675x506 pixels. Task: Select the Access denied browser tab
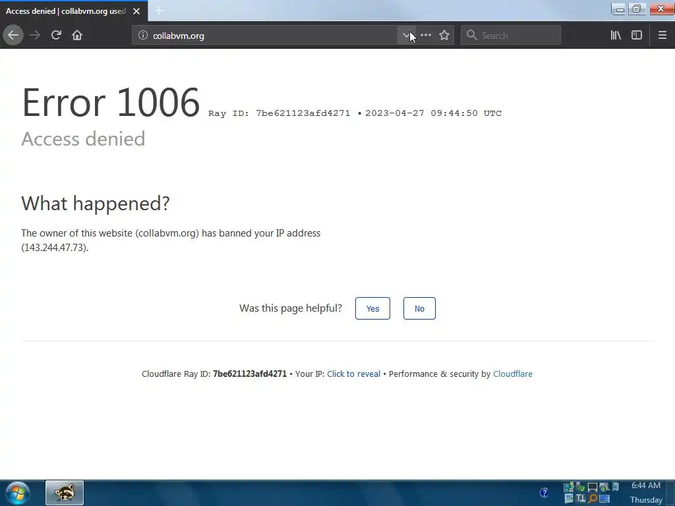(x=74, y=11)
